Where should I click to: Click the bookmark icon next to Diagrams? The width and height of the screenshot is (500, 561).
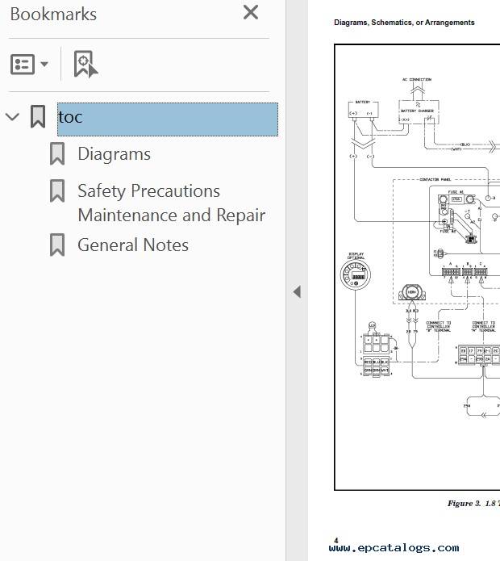point(57,154)
